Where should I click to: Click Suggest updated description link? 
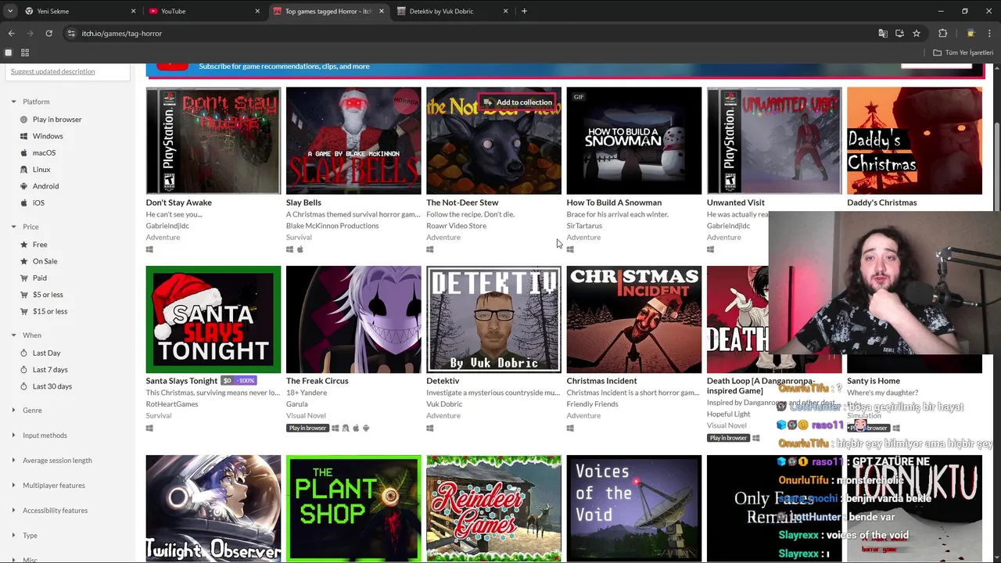(x=52, y=71)
